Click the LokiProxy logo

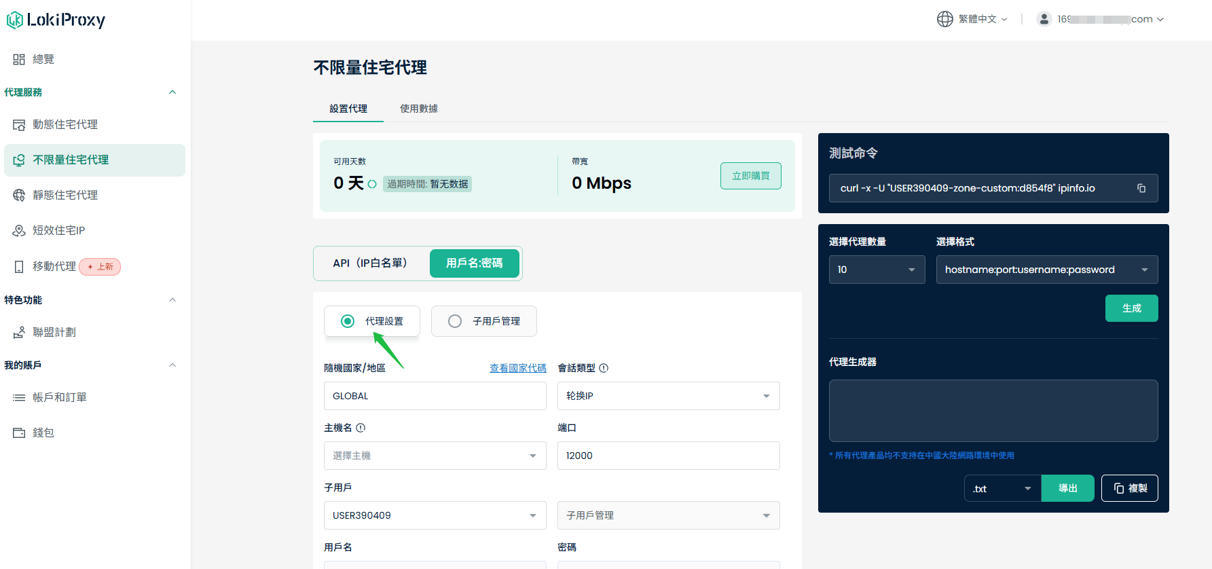[x=56, y=20]
